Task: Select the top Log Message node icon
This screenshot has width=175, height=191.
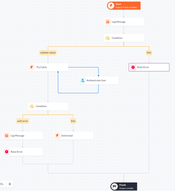Action: 108,22
